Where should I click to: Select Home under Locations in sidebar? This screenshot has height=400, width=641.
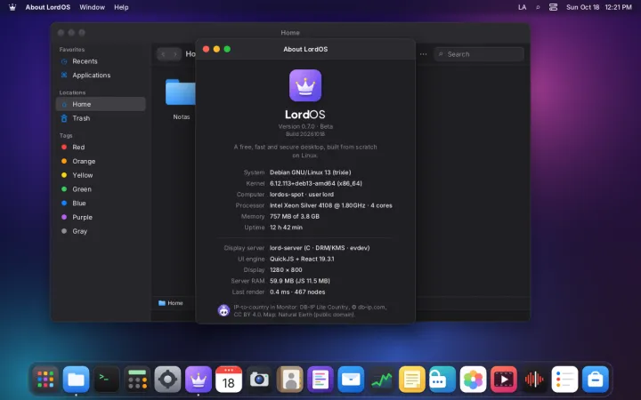pos(101,104)
